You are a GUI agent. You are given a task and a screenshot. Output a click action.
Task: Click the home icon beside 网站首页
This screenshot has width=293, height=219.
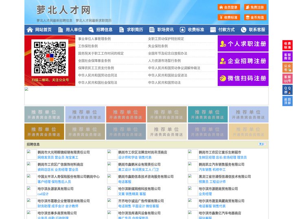point(30,30)
